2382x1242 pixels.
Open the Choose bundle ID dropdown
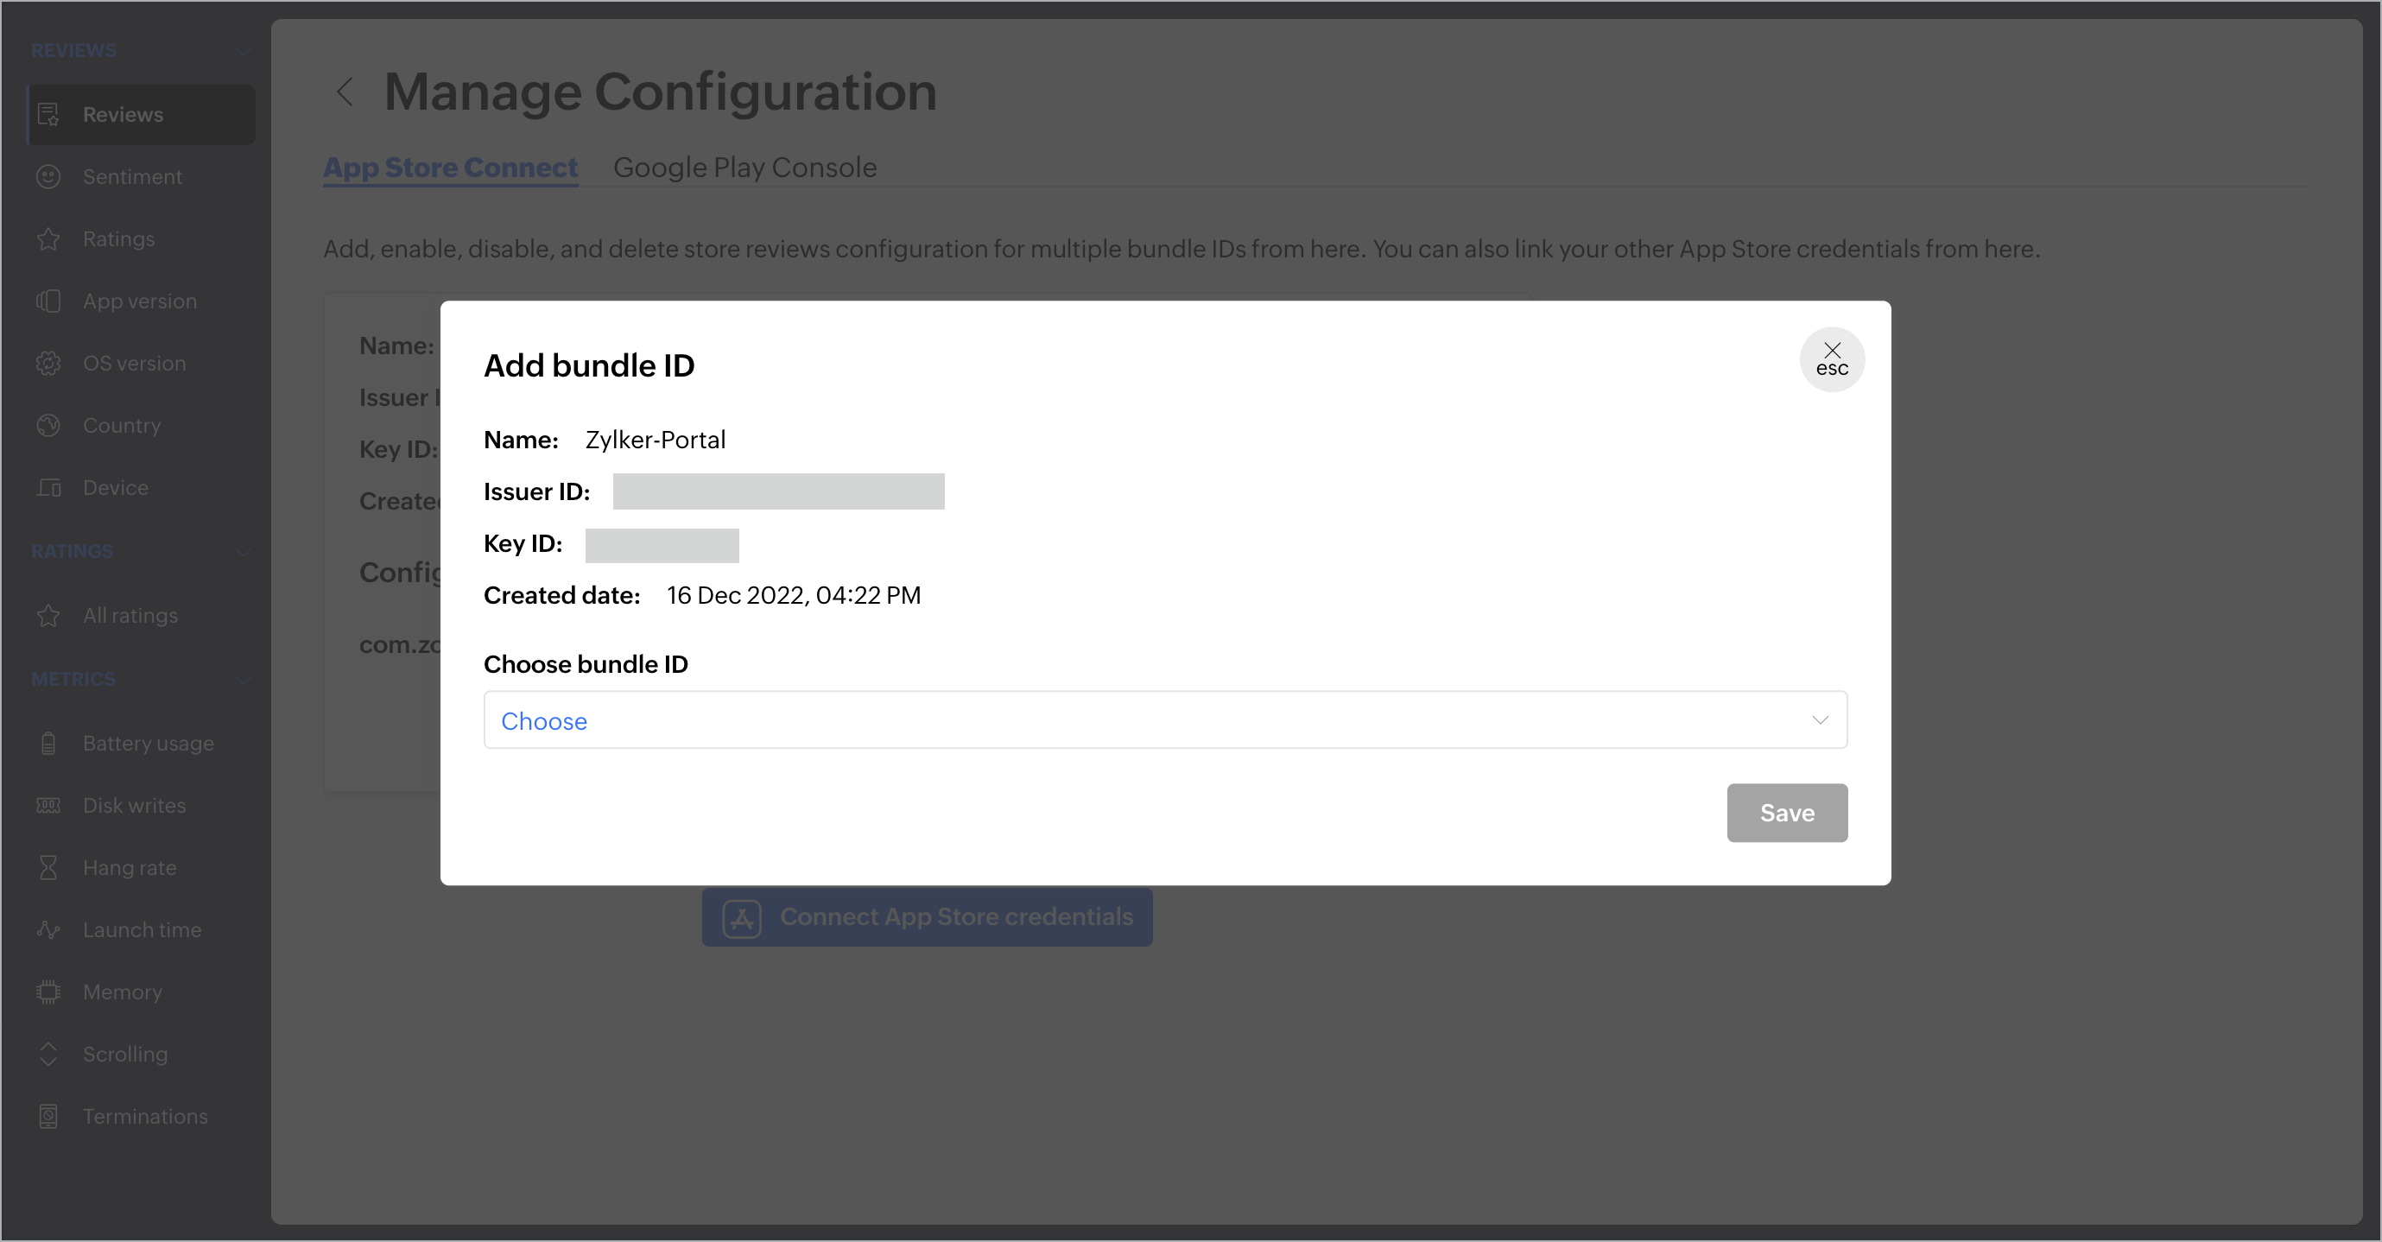pos(1164,720)
